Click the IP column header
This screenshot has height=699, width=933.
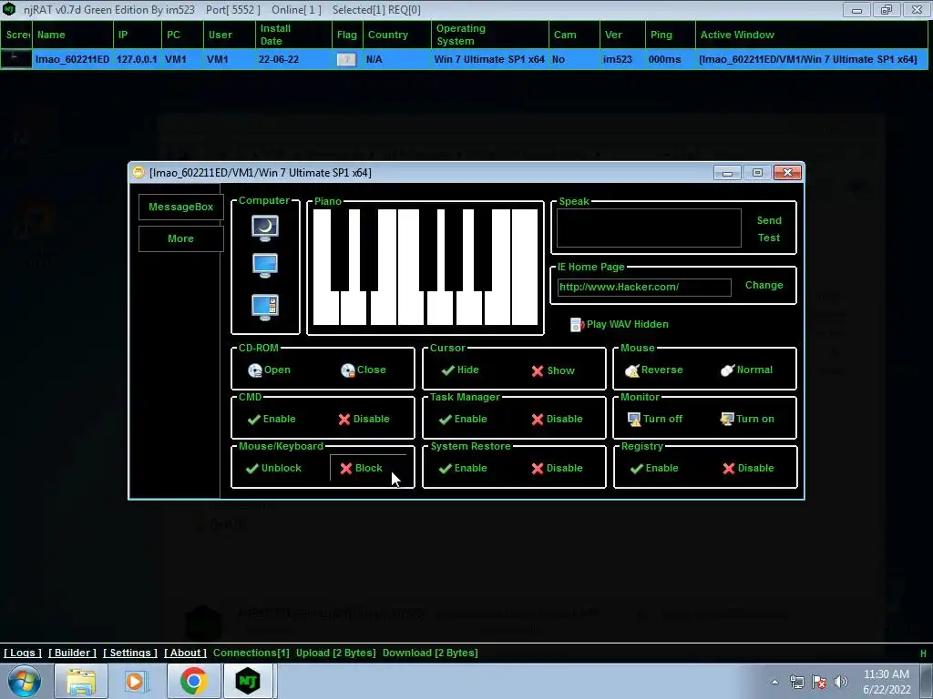point(138,35)
